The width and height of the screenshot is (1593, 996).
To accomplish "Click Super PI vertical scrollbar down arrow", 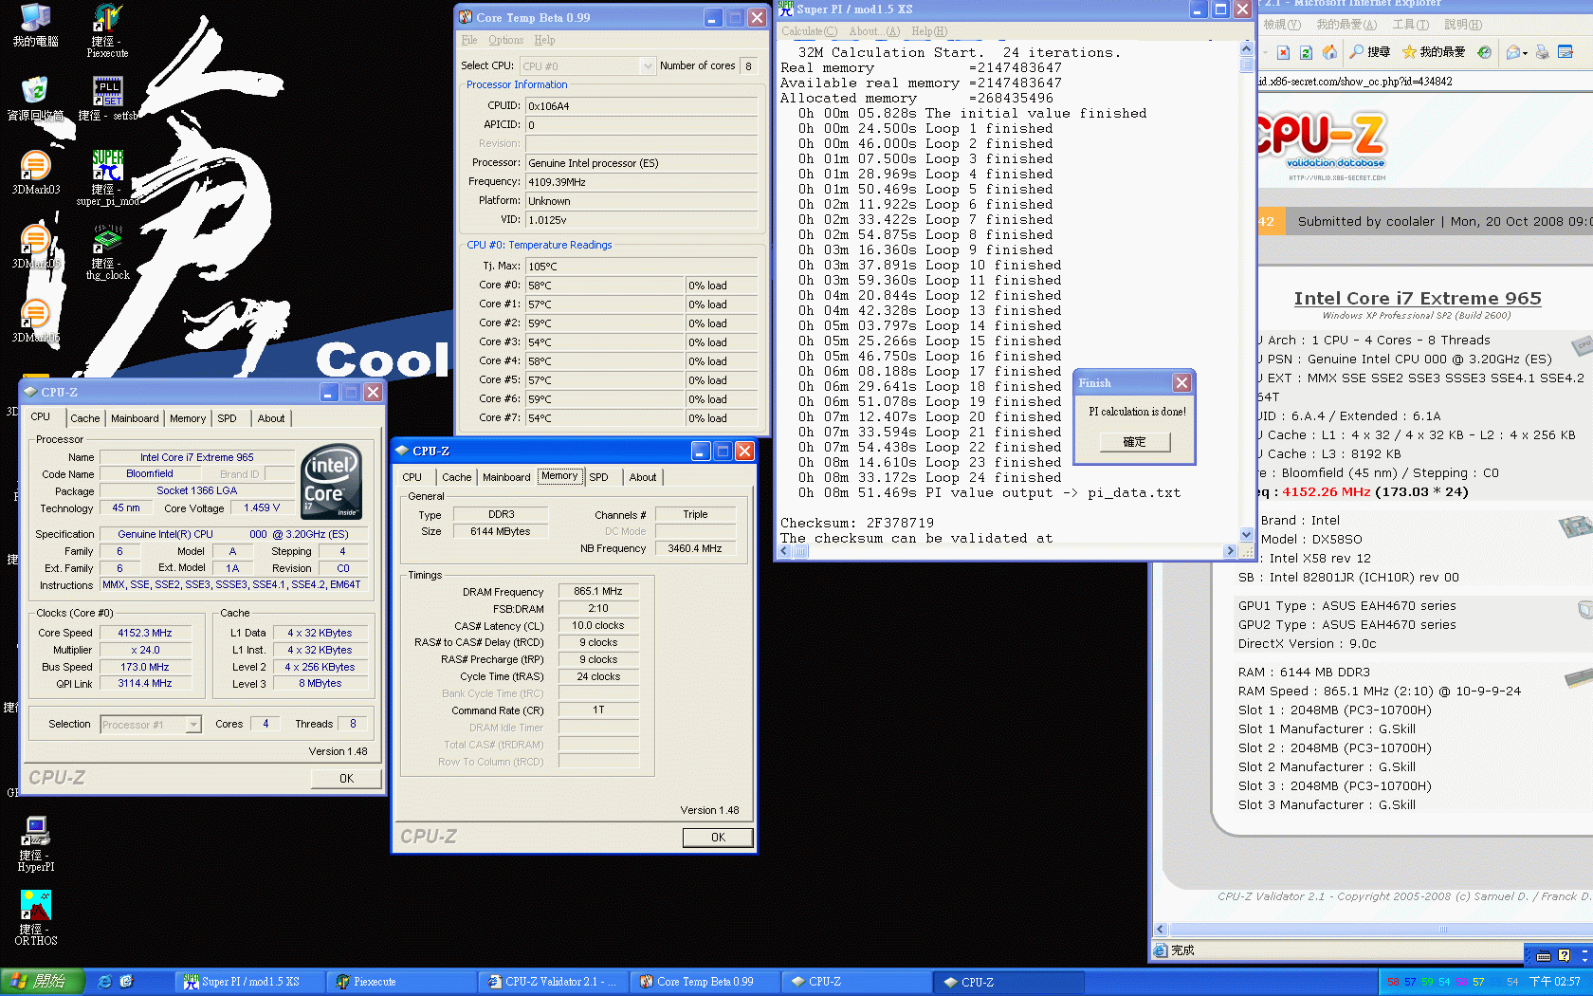I will 1247,535.
